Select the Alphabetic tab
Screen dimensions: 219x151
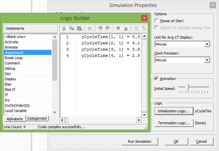tap(15, 119)
